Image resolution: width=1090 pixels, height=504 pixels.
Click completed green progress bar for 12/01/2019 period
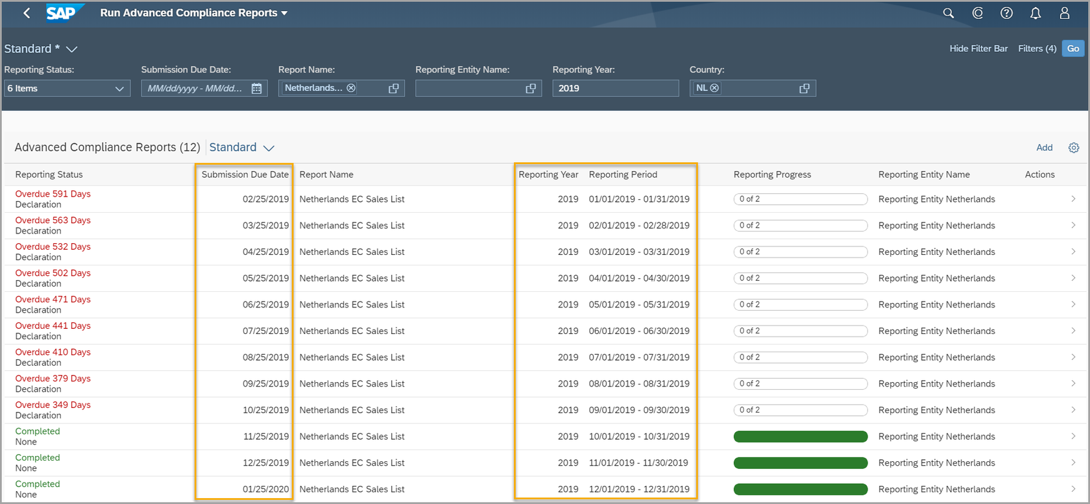pos(801,489)
